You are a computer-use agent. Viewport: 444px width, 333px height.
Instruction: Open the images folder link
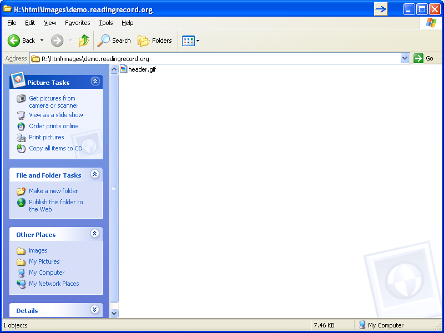(x=38, y=250)
